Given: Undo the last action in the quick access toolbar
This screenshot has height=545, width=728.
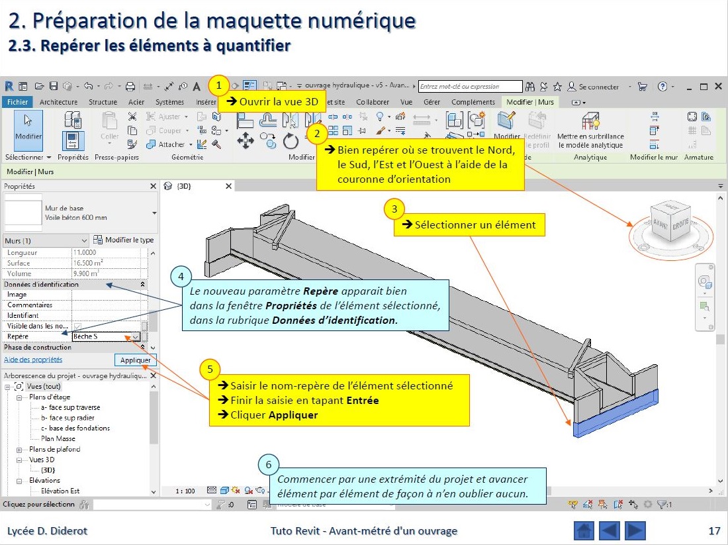Looking at the screenshot, I should click(x=89, y=86).
